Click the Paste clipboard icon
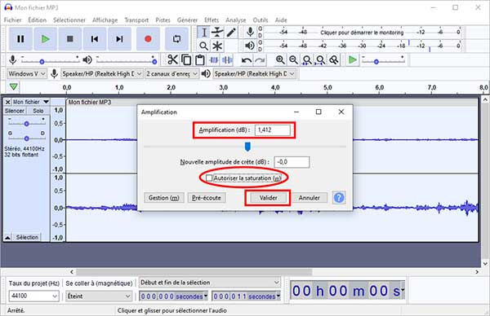This screenshot has height=316, width=490. [x=200, y=59]
